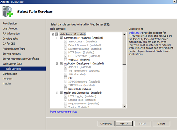177x130 pixels.
Task: Select Authentication Type in the sidebar
Action: pyautogui.click(x=14, y=49)
